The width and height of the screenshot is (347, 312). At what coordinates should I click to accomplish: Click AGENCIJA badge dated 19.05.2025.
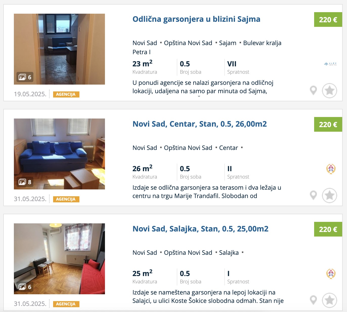pyautogui.click(x=66, y=94)
